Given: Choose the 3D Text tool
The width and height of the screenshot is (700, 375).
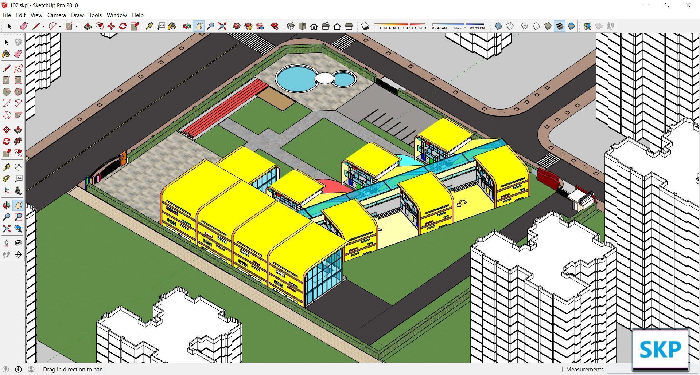Looking at the screenshot, I should (18, 191).
